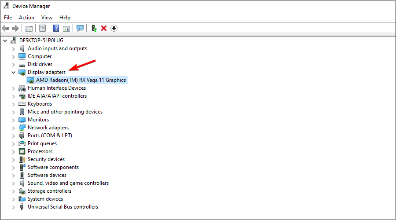Screen dimensions: 396x220
Task: Open the View menu
Action: point(47,18)
